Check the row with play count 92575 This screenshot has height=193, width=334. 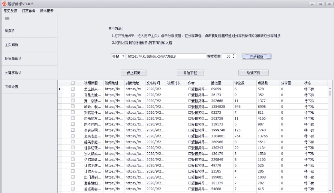[73, 112]
